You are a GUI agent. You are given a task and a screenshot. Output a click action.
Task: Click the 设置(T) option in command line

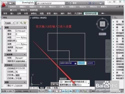coord(76,85)
